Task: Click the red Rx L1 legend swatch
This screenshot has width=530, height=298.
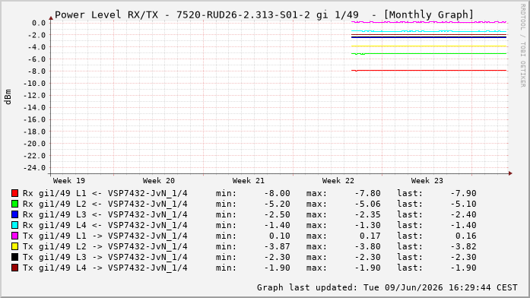Action: click(14, 193)
